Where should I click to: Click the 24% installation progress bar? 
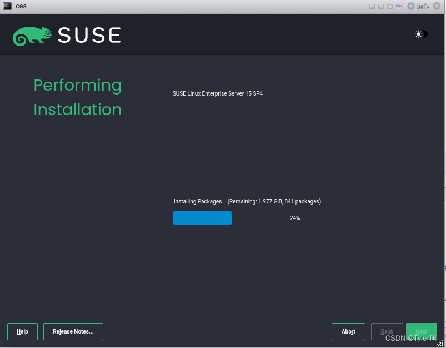coord(294,218)
